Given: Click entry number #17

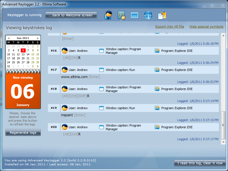Looking at the screenshot, I should click(54, 70).
